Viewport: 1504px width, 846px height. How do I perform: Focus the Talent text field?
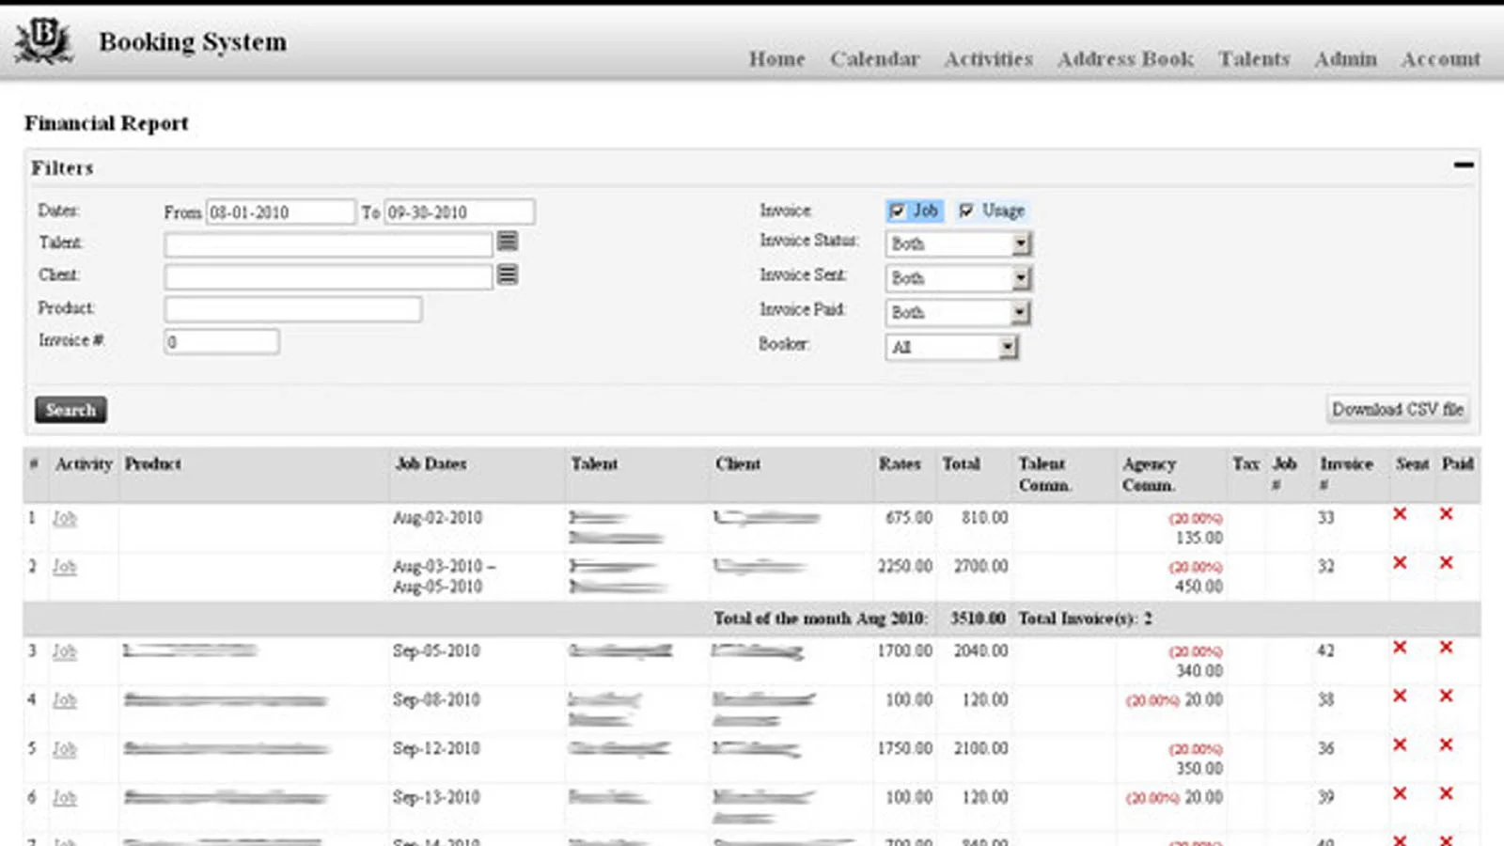[x=328, y=244]
